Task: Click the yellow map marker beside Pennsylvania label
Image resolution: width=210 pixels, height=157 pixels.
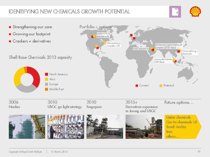Action: tap(104, 43)
